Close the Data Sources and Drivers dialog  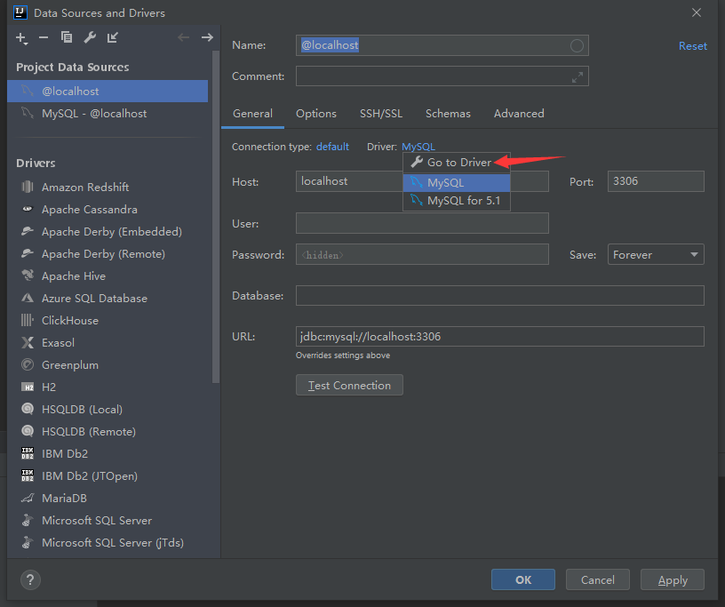coord(697,13)
